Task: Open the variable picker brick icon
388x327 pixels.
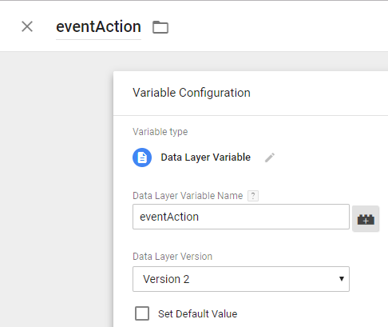Action: tap(366, 219)
